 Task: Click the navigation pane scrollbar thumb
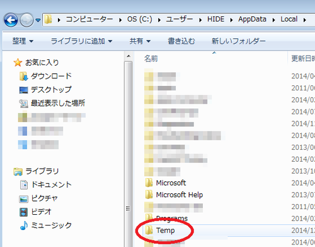click(x=128, y=154)
